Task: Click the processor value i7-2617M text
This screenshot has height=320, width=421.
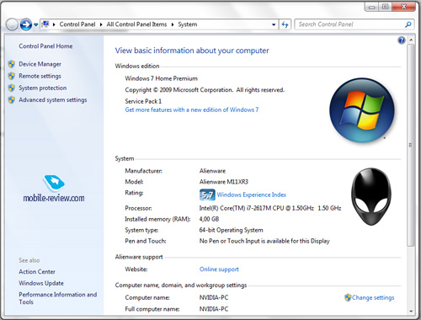Action: (270, 208)
